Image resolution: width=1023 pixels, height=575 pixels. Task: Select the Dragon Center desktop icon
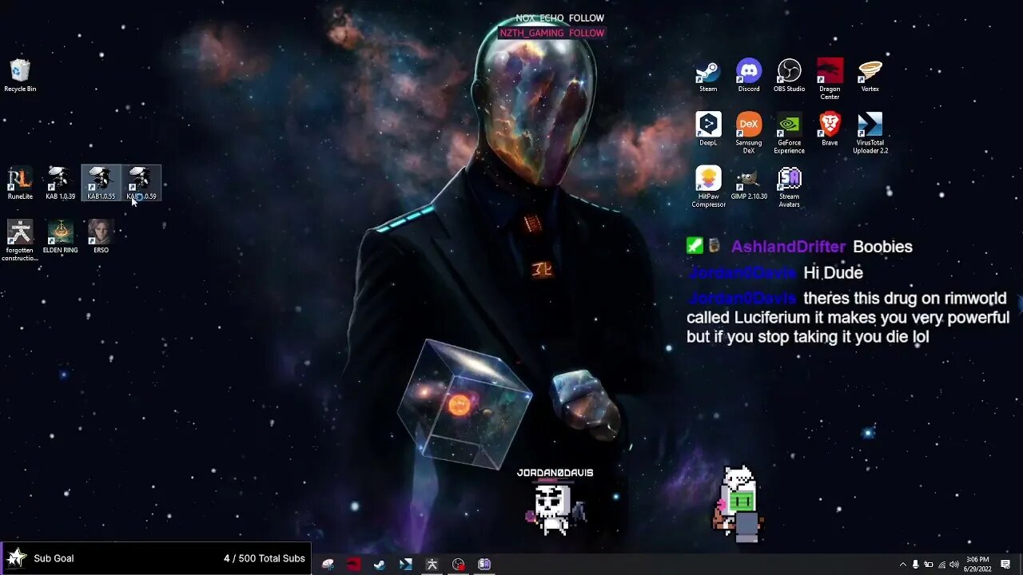830,79
